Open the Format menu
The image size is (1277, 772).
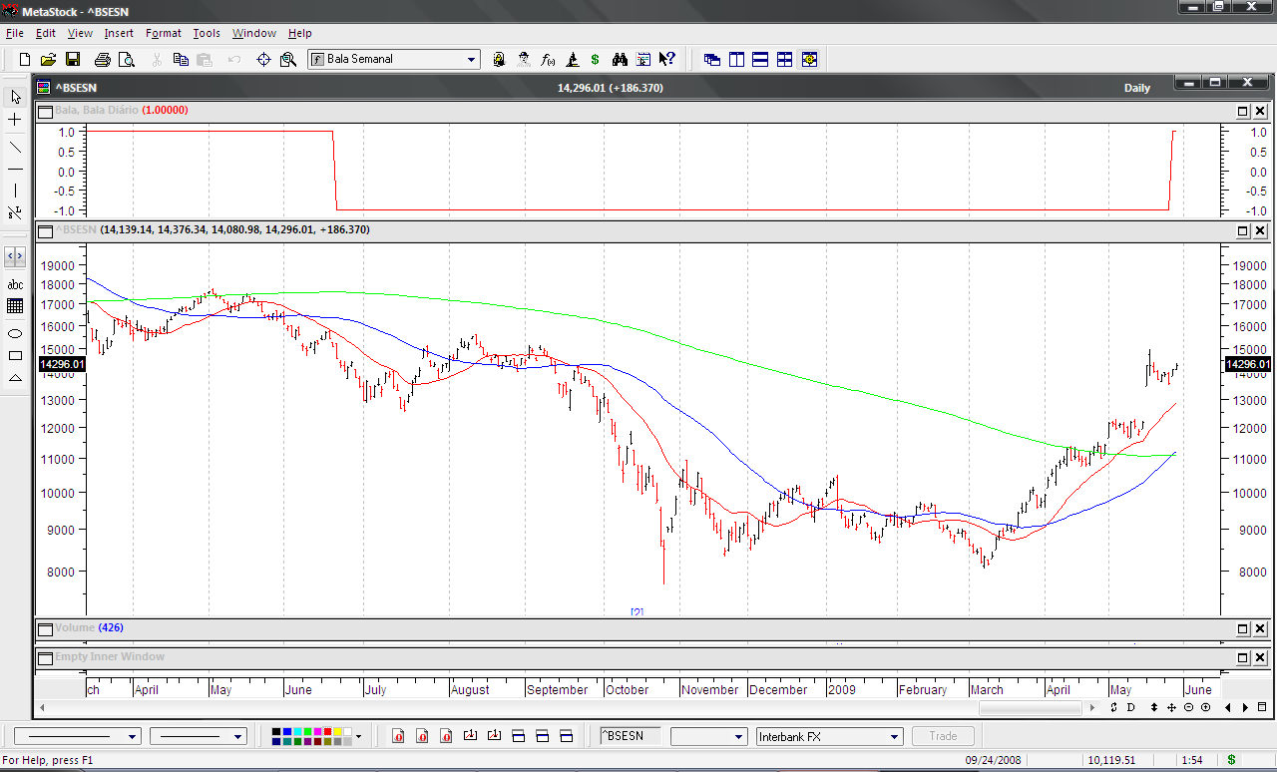coord(164,33)
